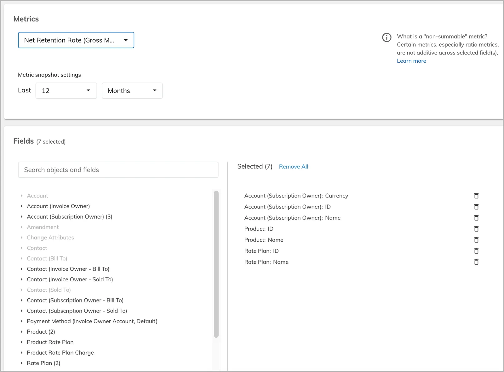Expand Payment Method (Invoice Owner Account, Default)

(21, 321)
